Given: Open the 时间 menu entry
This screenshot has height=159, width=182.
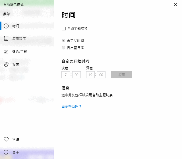Looking at the screenshot, I should coord(27,26).
